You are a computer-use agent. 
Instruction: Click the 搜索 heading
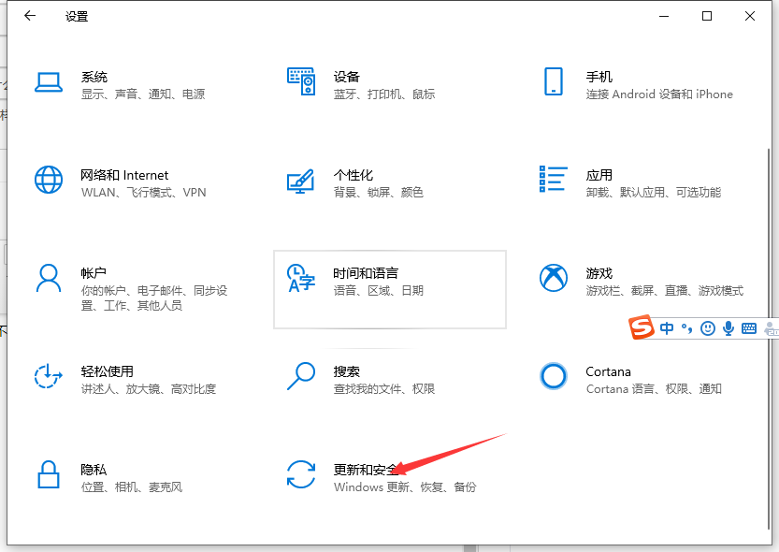click(x=346, y=371)
